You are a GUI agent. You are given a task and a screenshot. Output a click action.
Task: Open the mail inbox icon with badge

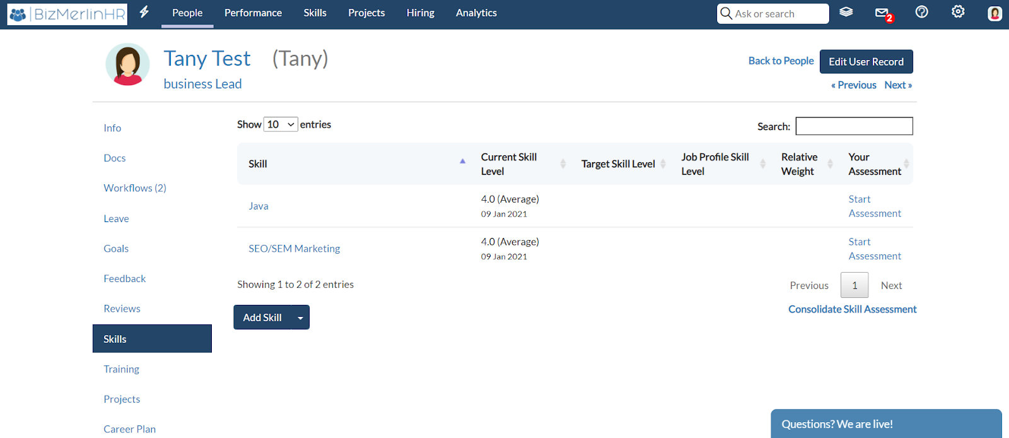[x=884, y=13]
